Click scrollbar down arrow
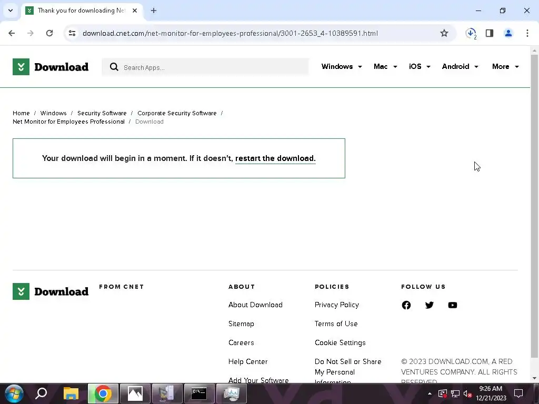The height and width of the screenshot is (404, 539). pos(535,378)
